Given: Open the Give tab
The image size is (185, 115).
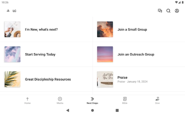Looking at the screenshot, I should coord(157,100).
